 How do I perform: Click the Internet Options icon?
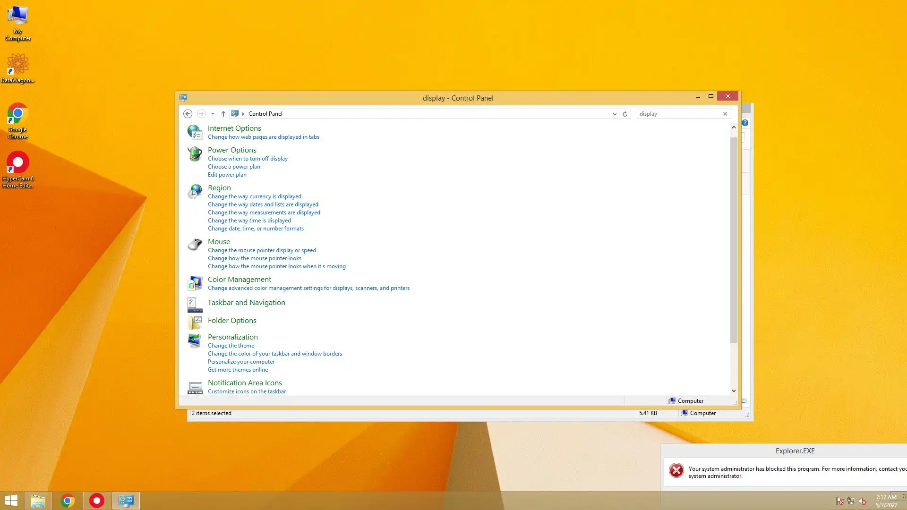coord(195,132)
